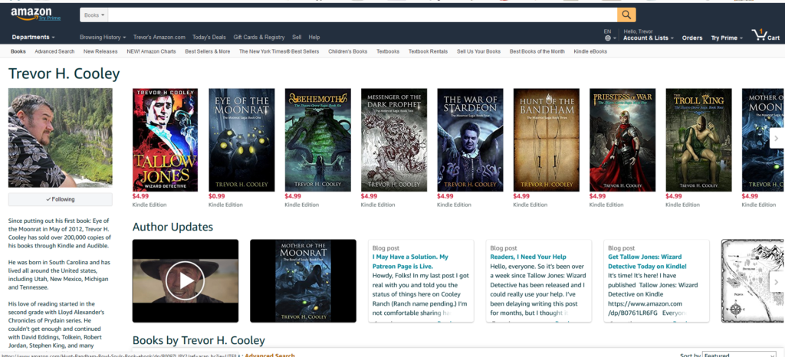Click the Sell nav link
Screen dimensions: 785x357
[297, 38]
